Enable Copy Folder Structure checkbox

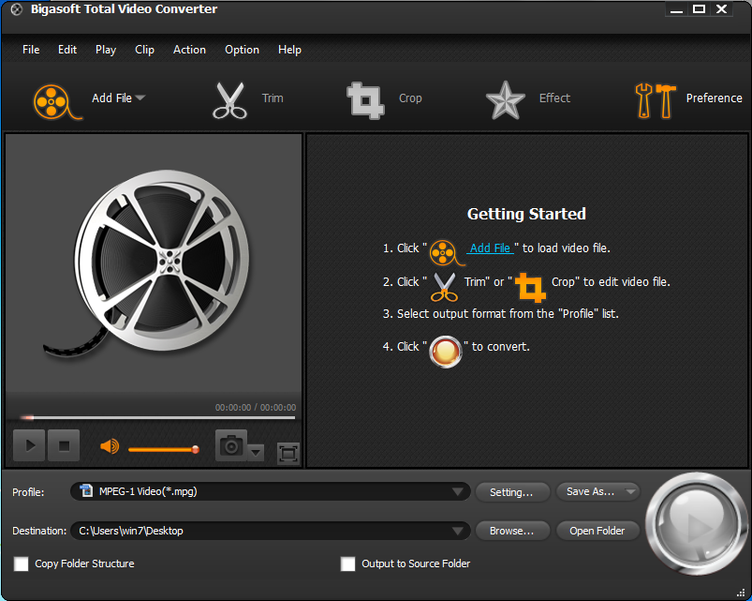tap(22, 563)
